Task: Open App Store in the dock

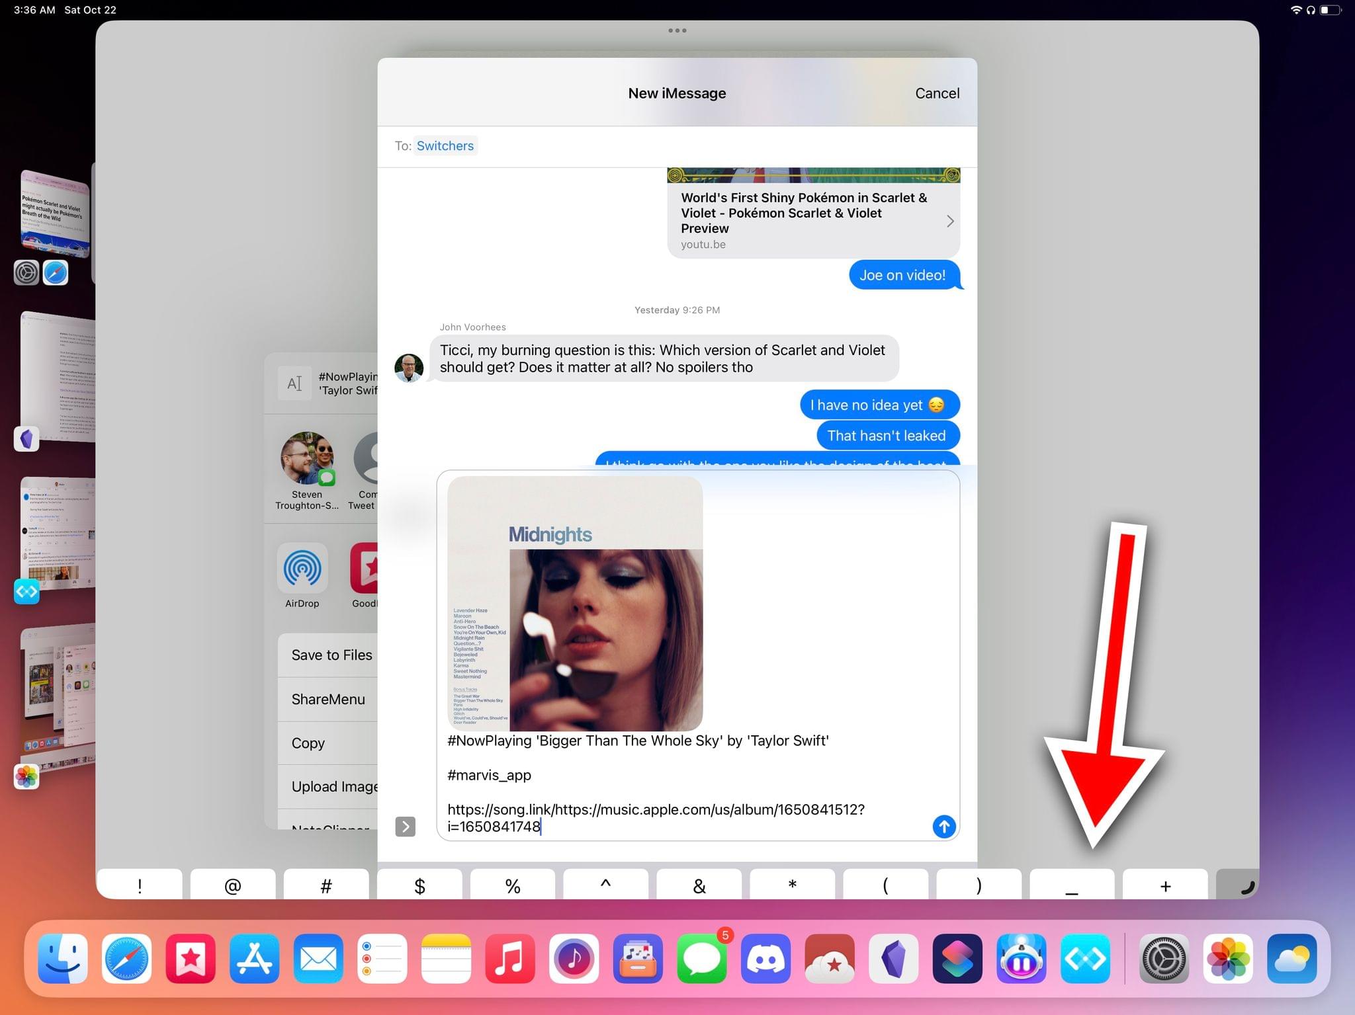Action: point(254,958)
